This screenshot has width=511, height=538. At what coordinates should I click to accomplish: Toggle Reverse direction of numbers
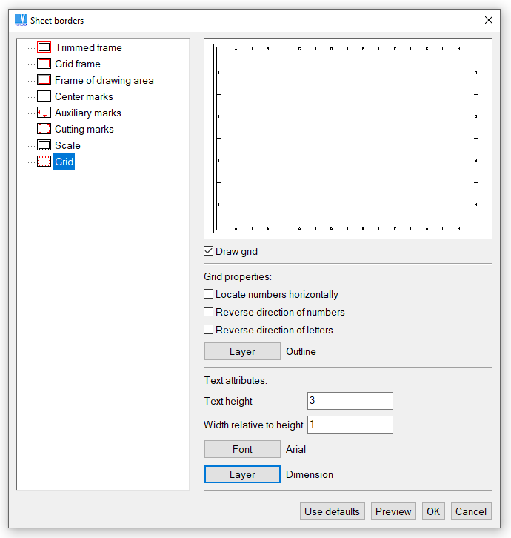tap(209, 313)
